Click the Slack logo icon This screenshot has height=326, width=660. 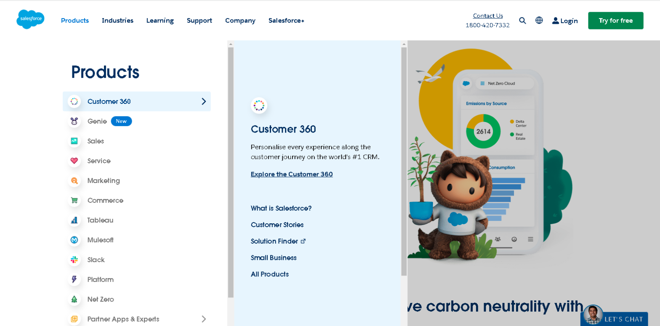tap(74, 260)
